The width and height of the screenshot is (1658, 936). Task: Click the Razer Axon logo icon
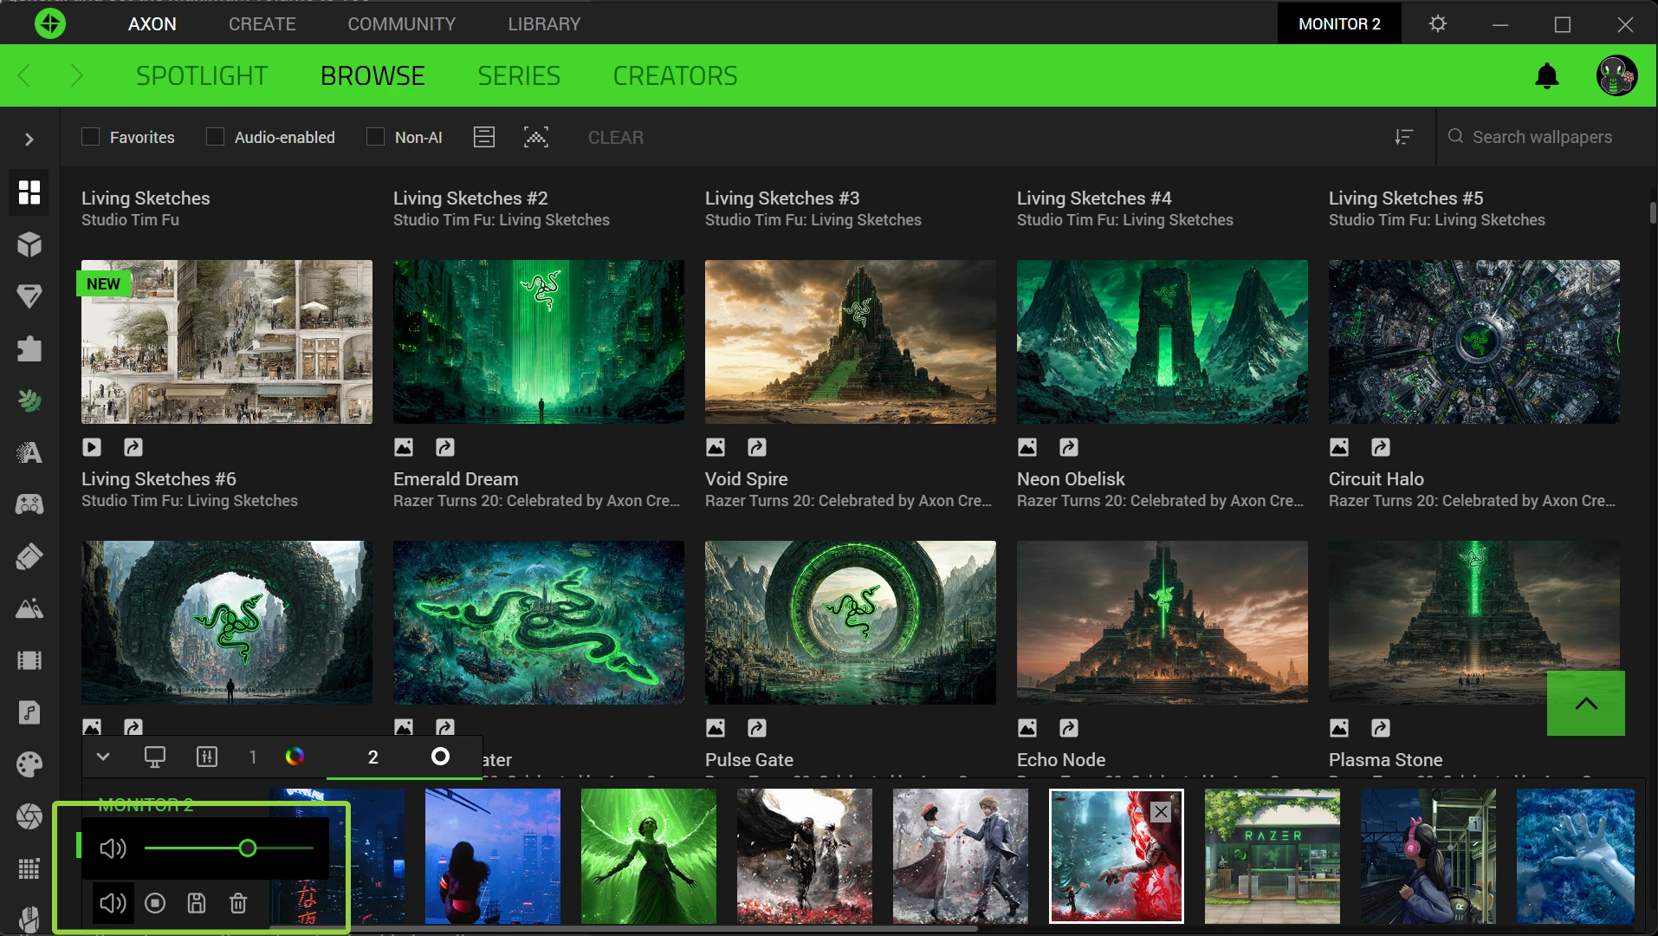(50, 23)
